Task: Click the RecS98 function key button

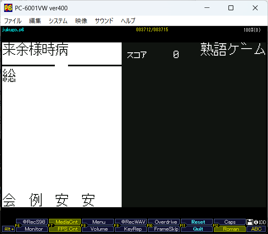Action: tap(32, 222)
